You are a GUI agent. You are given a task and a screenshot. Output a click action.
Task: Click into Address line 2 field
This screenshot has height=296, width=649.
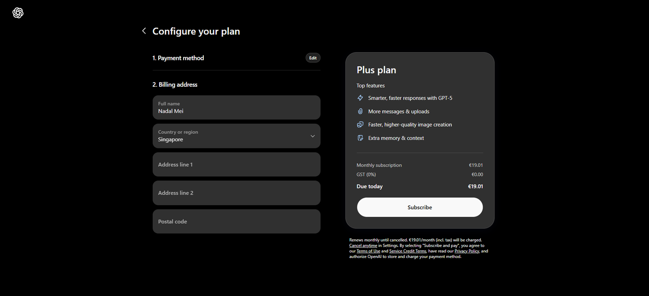pyautogui.click(x=236, y=193)
